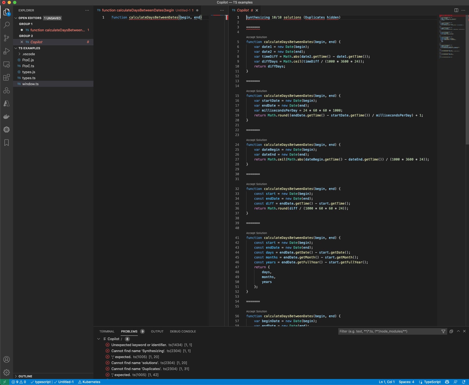Open the Debug Console tab
The height and width of the screenshot is (385, 469).
click(x=183, y=331)
